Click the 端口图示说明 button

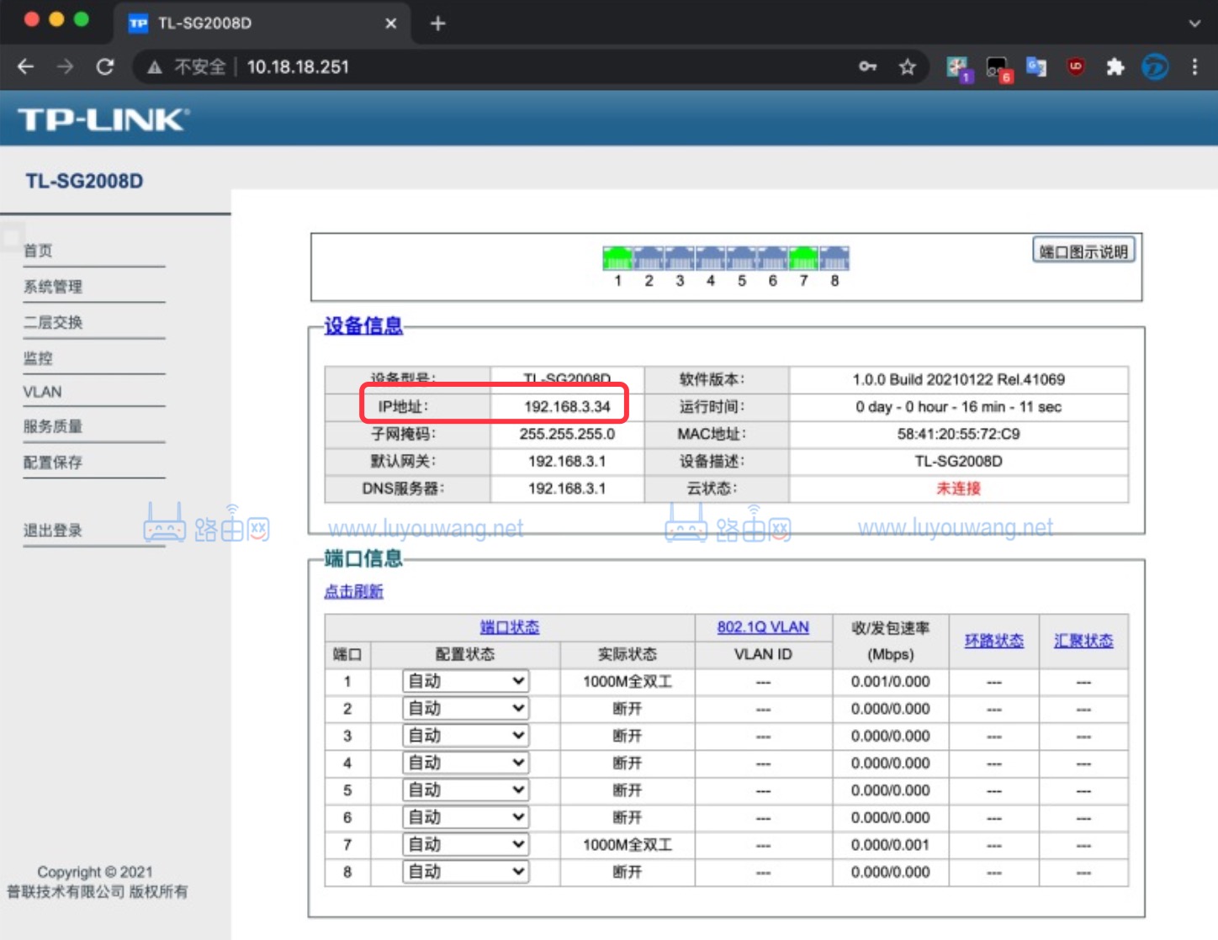[1083, 249]
